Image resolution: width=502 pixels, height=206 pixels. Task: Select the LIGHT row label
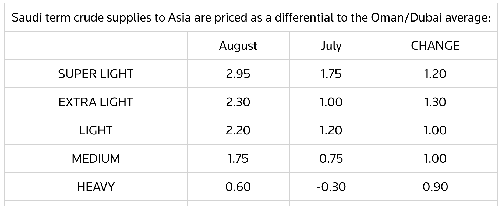click(96, 130)
